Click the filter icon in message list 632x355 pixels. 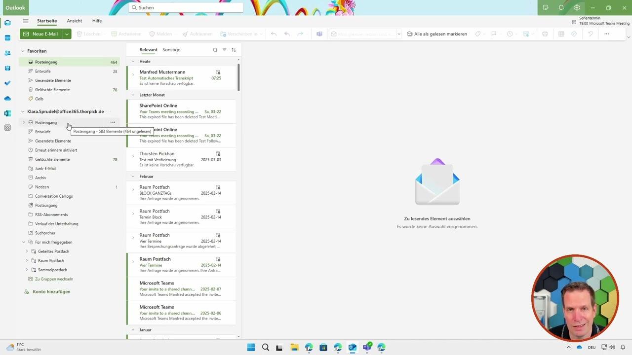(x=224, y=50)
